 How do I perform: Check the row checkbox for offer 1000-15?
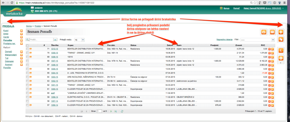27,89
